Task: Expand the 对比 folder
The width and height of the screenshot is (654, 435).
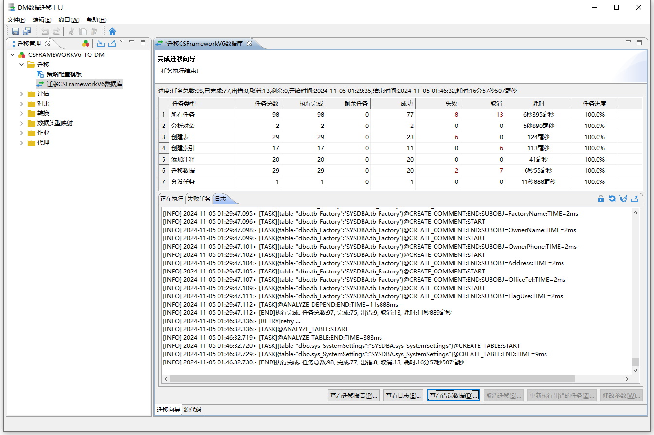Action: [22, 104]
